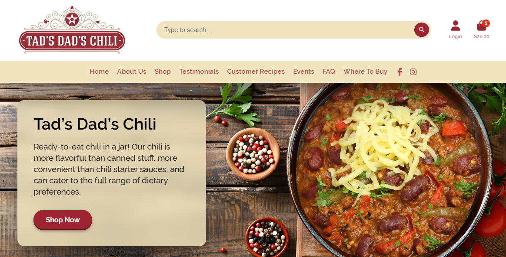Viewport: 506px width, 257px height.
Task: Open the Shop menu item
Action: [163, 72]
